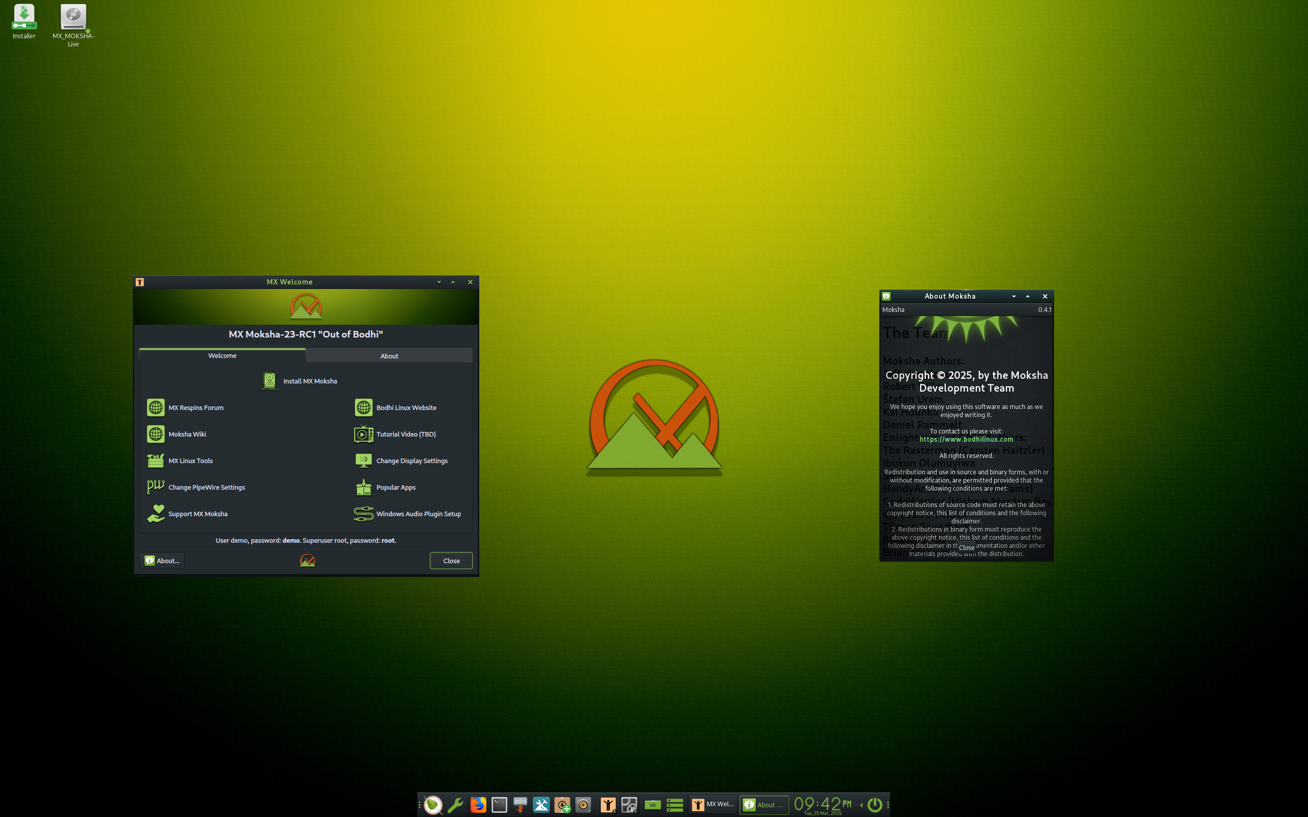This screenshot has width=1308, height=817.
Task: Click About Moksha title bar up arrow
Action: (x=1028, y=296)
